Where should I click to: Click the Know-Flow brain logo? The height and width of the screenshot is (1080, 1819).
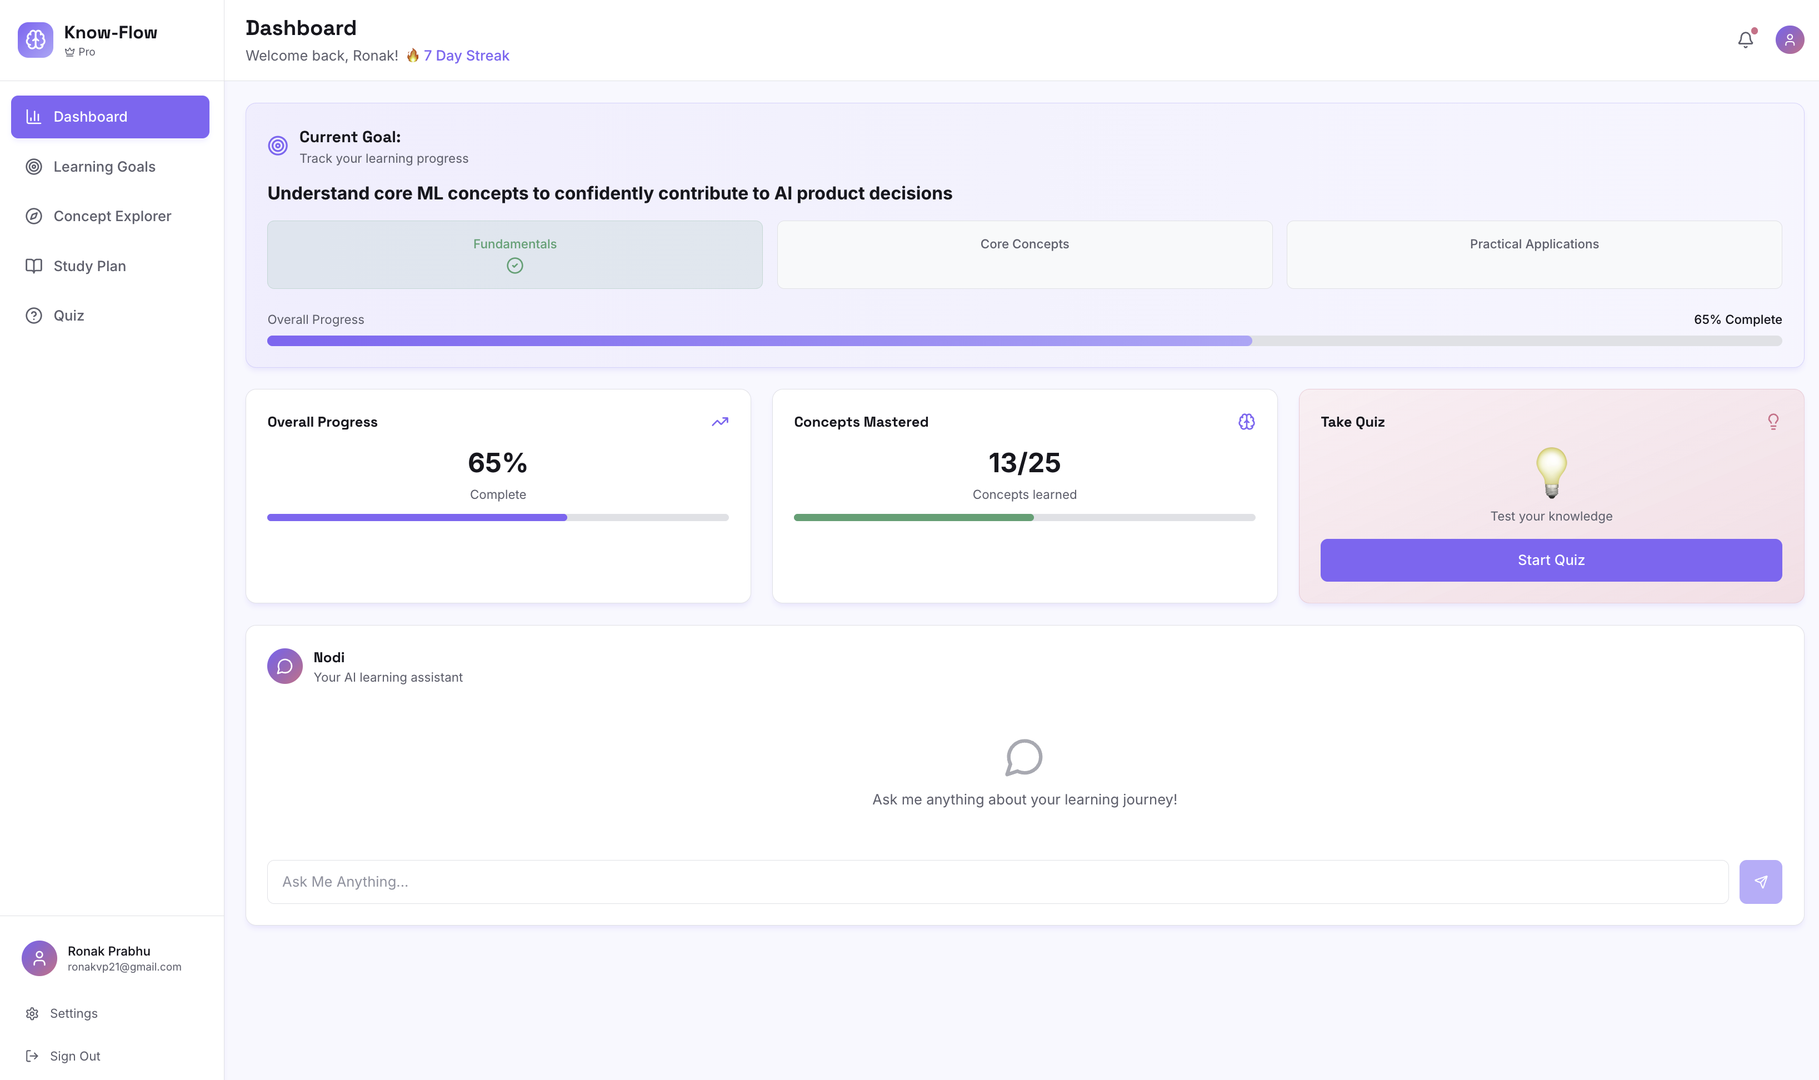[x=36, y=40]
